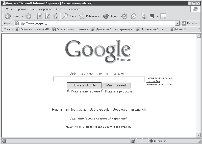Open the Файл menu
This screenshot has height=144, width=202.
pos(9,9)
